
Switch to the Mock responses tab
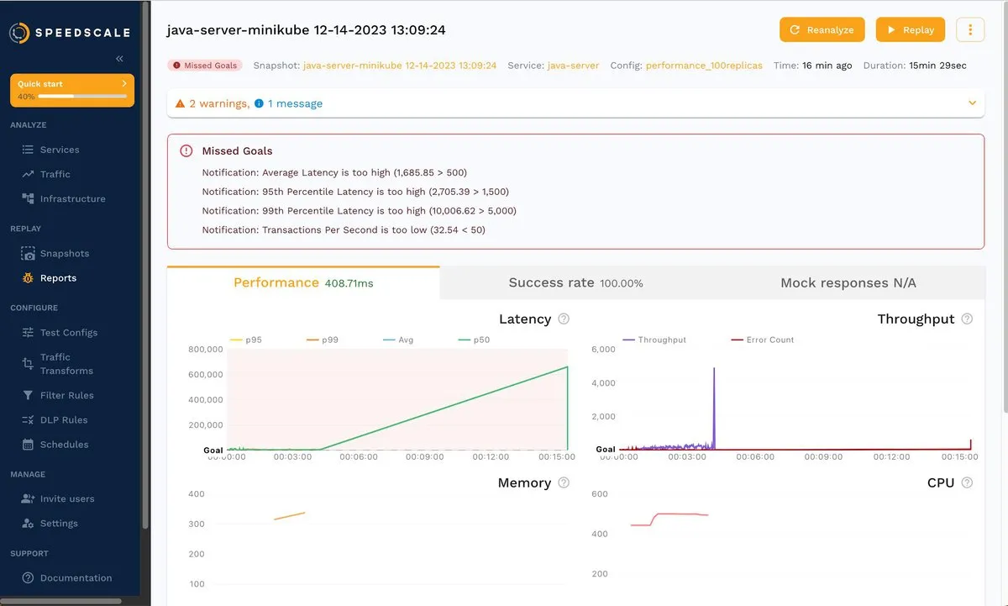(848, 283)
